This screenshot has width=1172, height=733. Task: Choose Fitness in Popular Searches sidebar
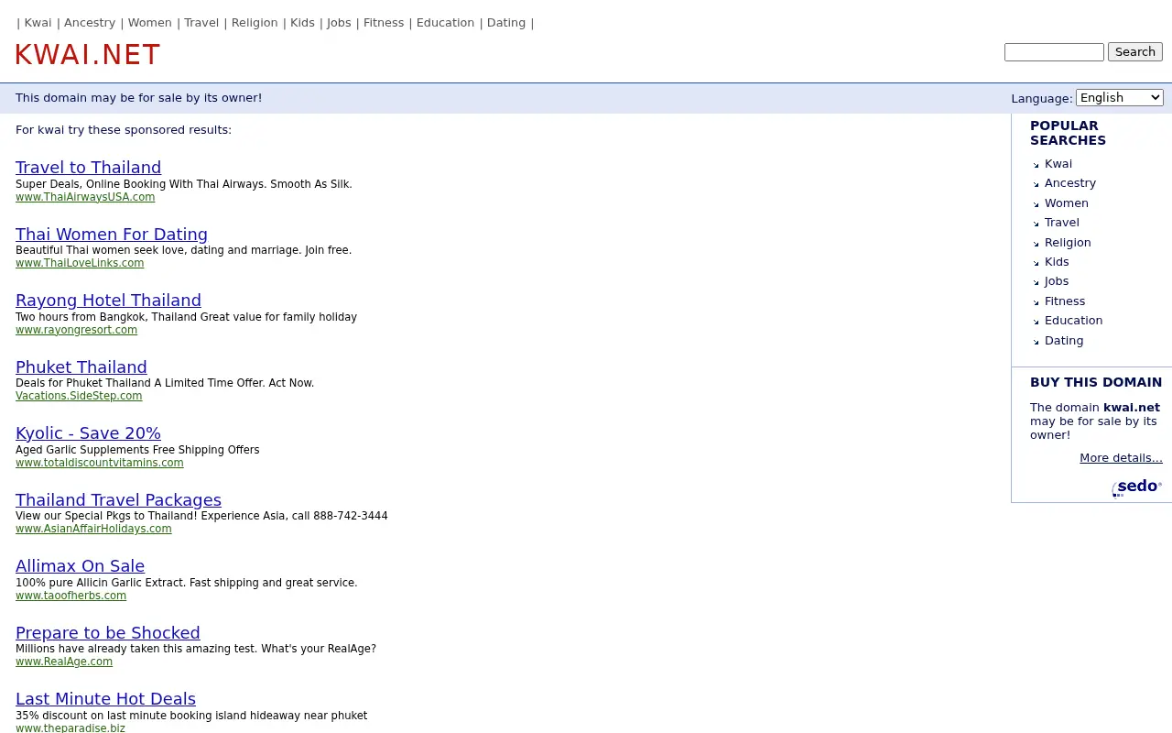(x=1065, y=301)
